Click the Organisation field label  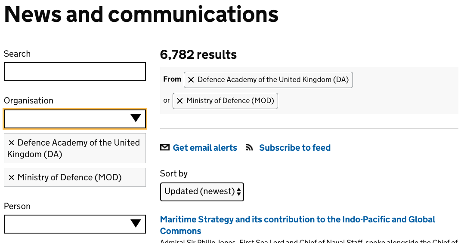point(28,100)
